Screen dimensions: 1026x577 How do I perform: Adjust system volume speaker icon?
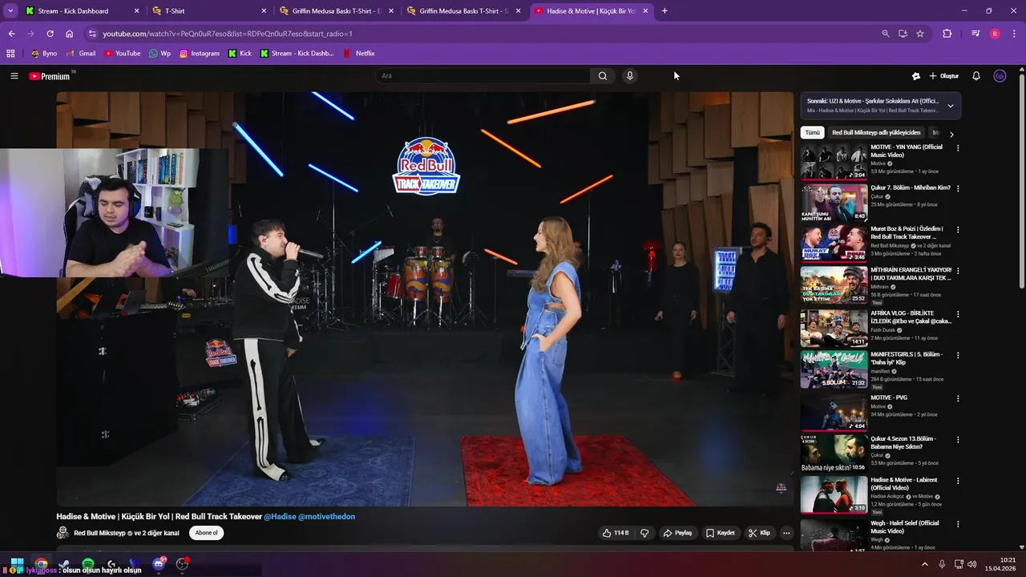(x=972, y=564)
